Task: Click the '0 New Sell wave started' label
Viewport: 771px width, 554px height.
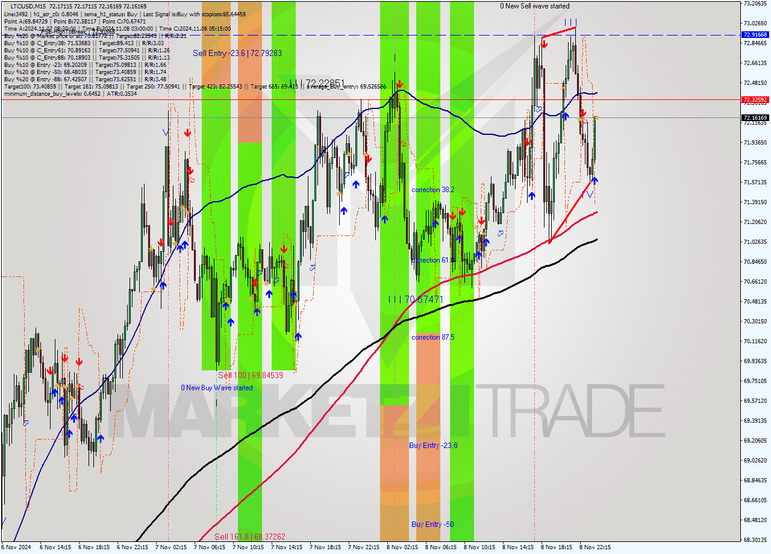Action: tap(535, 6)
